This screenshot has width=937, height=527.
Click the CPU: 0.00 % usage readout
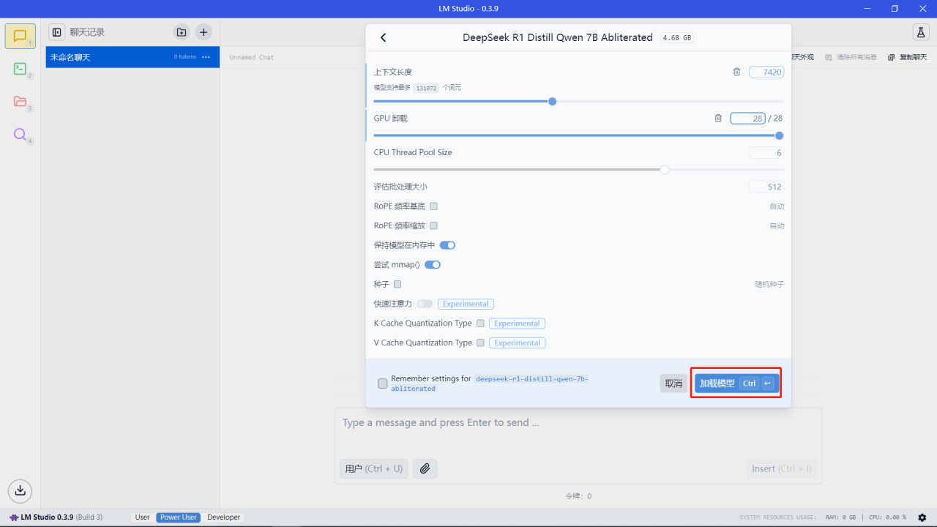[x=887, y=517]
